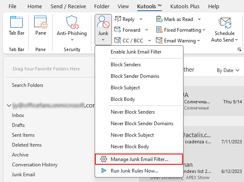Click Search Folders in folder pane
This screenshot has height=182, width=244.
[x=28, y=85]
